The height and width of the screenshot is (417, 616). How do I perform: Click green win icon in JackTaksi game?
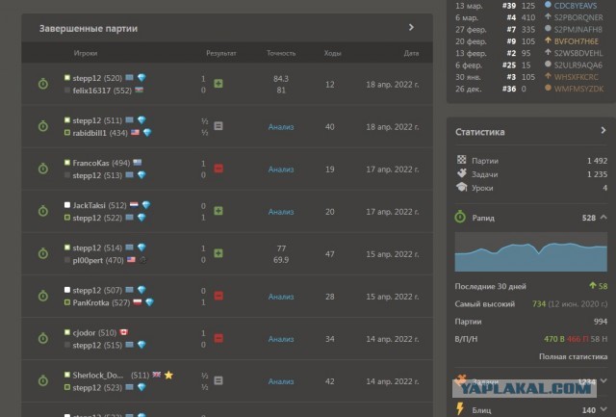[x=218, y=211]
